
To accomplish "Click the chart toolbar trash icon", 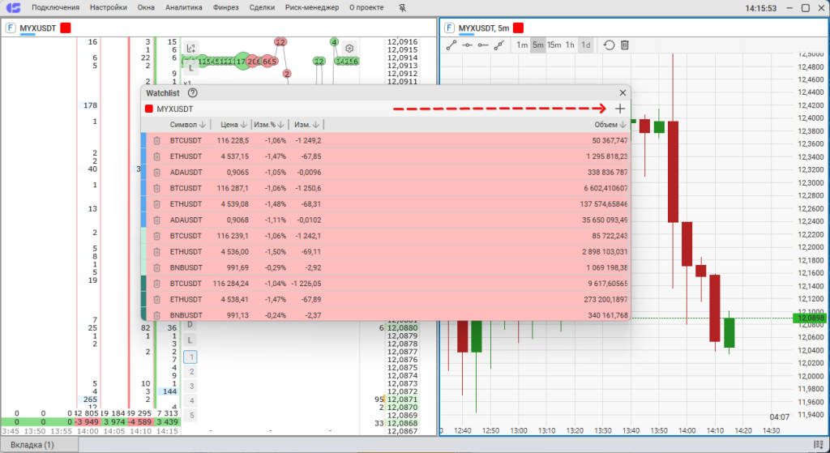I will (625, 45).
